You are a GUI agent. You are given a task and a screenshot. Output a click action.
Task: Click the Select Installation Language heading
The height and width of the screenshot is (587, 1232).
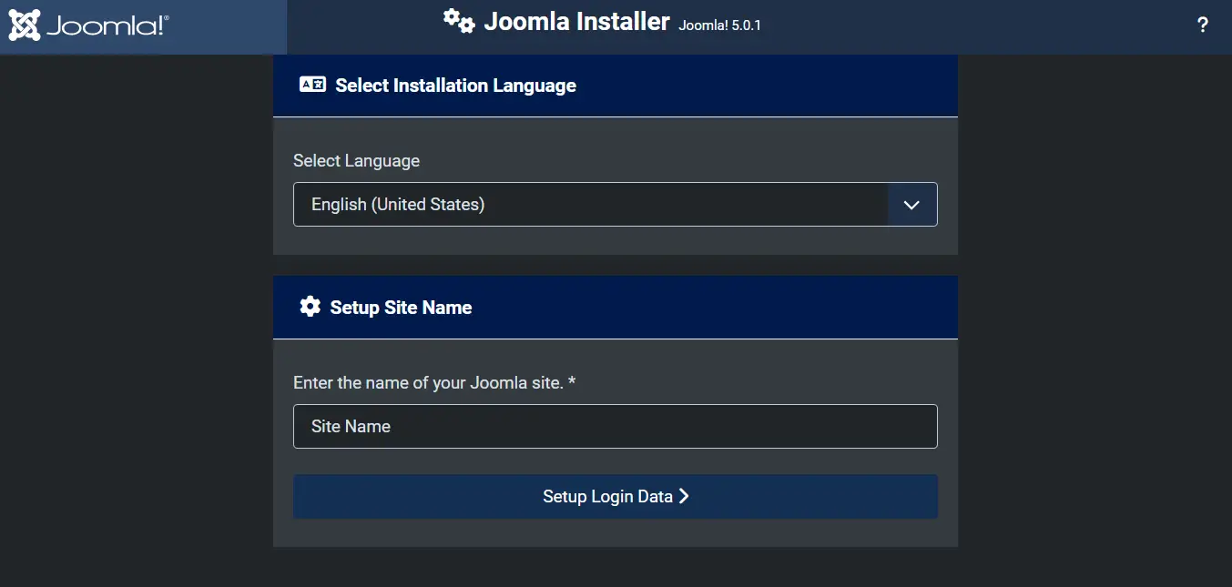coord(455,86)
